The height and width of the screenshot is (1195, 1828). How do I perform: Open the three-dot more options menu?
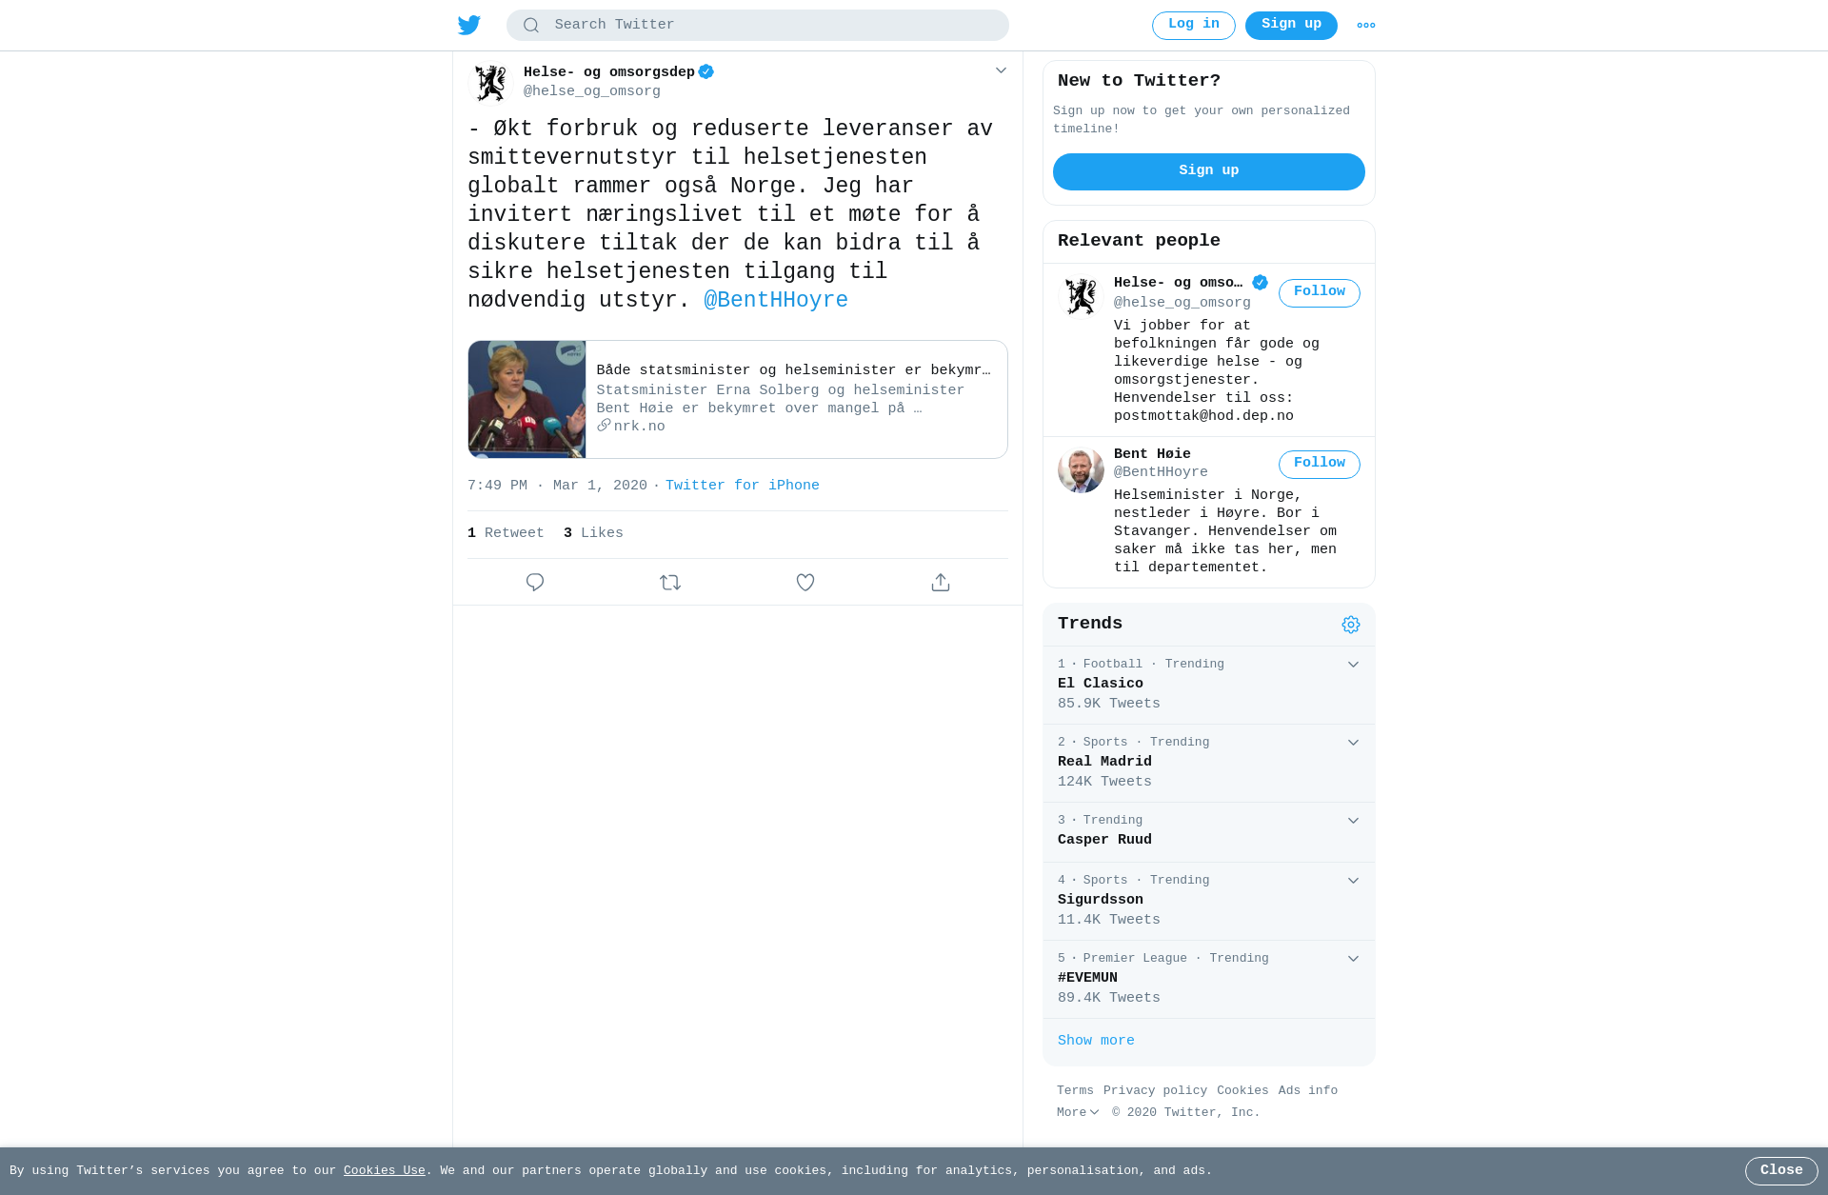pos(1366,26)
